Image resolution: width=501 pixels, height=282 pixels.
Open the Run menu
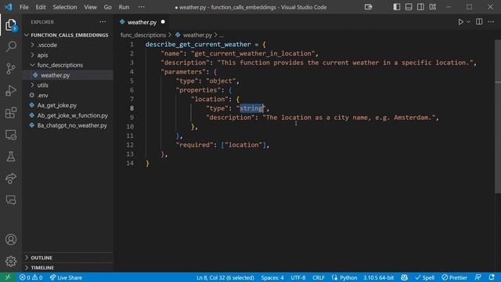(x=124, y=7)
